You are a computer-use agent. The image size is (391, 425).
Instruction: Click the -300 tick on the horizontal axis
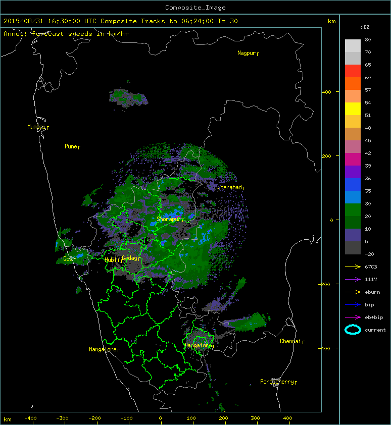[x=62, y=418]
